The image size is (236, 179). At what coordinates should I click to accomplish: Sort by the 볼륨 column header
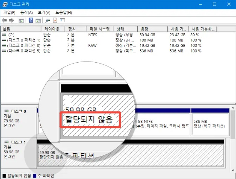(21, 29)
